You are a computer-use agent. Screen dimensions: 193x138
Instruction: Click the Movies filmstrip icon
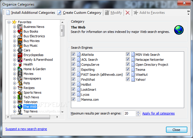point(20,74)
